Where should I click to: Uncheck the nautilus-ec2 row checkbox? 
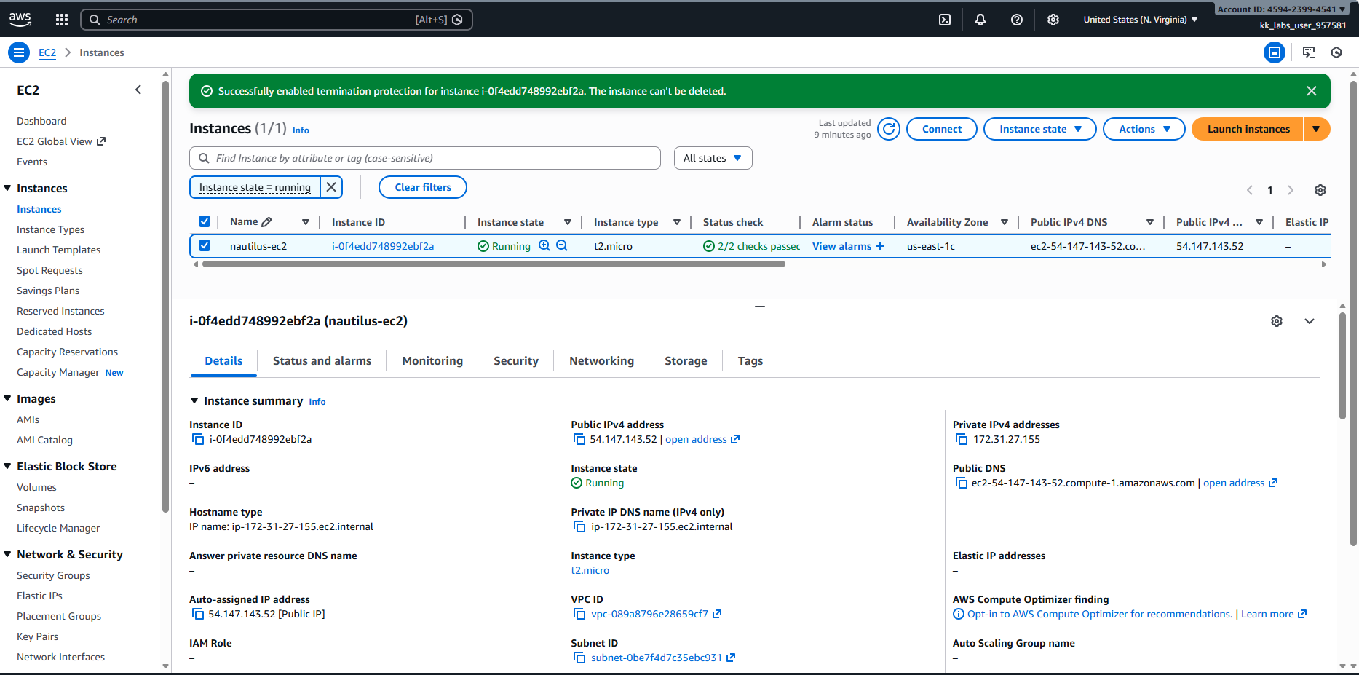[x=205, y=245]
